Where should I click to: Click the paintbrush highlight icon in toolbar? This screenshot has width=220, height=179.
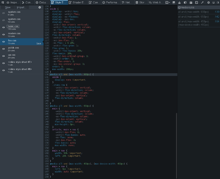(179, 2)
